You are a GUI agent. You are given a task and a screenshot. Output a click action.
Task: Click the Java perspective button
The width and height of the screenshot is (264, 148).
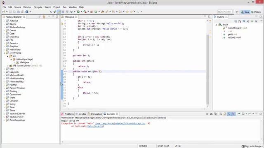245,12
